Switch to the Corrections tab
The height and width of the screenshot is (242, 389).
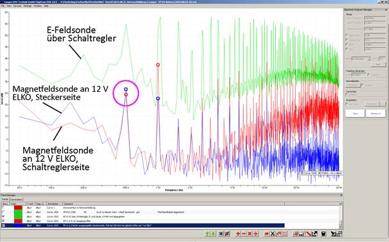pos(16,200)
